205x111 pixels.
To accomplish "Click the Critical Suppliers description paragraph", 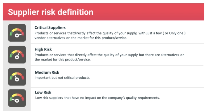I will (110, 36).
